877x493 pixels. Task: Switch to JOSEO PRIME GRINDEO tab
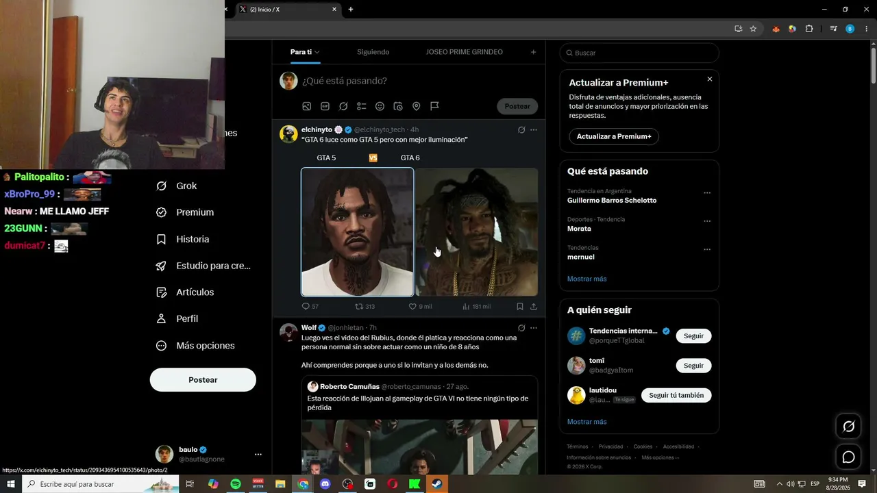pyautogui.click(x=465, y=52)
